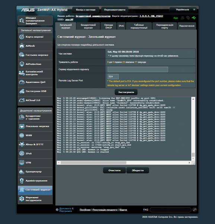Open Administration (Адміністрування) icon
Viewport: 215px width, 224px height.
click(x=22, y=181)
